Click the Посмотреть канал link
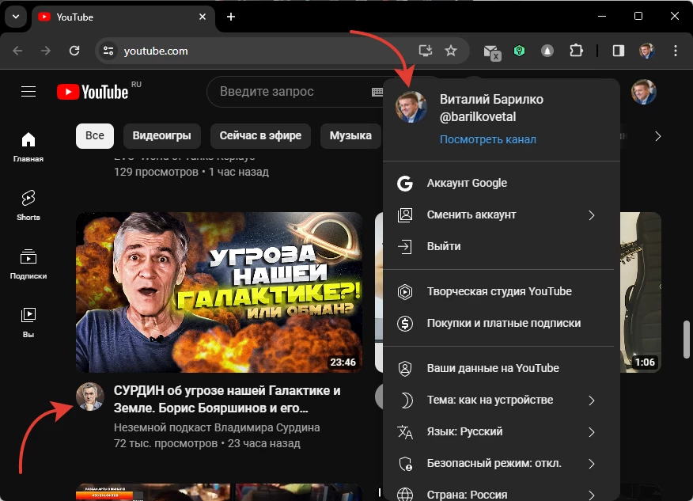693x501 pixels. 487,139
